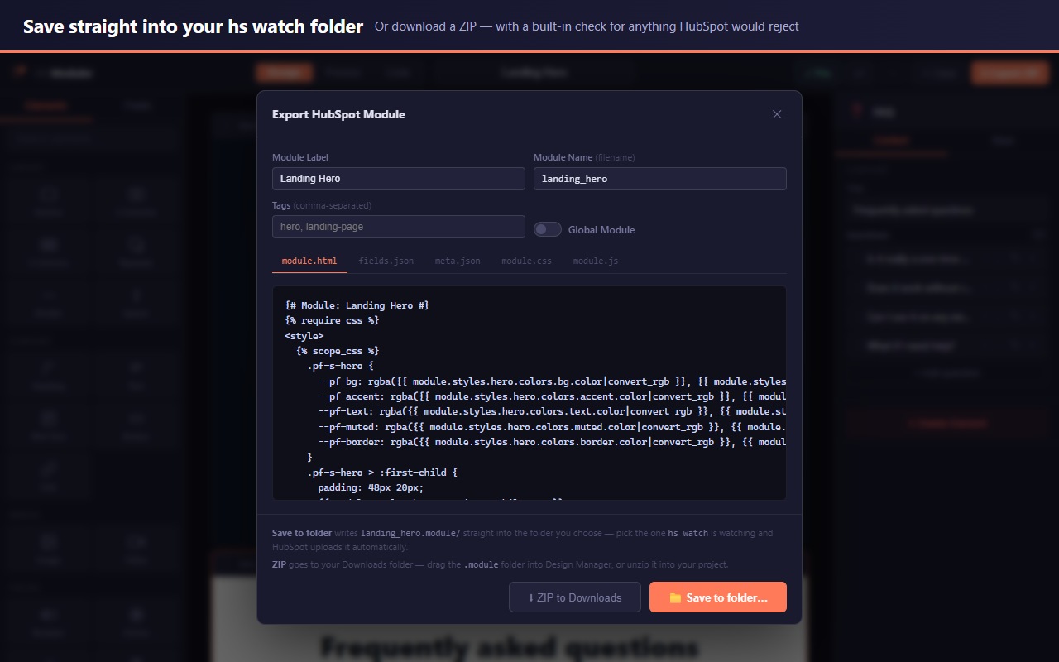Click the .pf-s-hero { selector line
The height and width of the screenshot is (662, 1059).
tap(341, 366)
